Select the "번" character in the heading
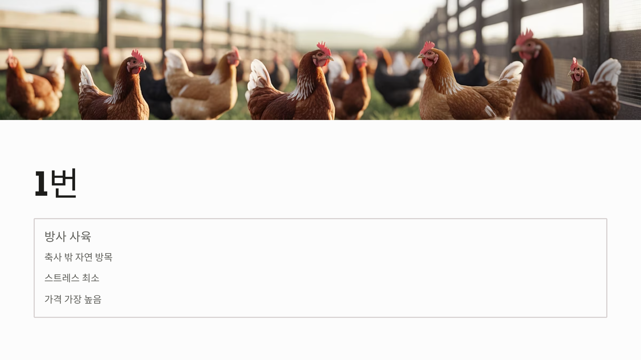The image size is (641, 360). (x=64, y=183)
